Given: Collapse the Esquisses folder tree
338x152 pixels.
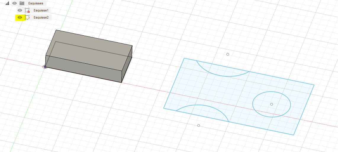Looking at the screenshot, I should 7,4.
